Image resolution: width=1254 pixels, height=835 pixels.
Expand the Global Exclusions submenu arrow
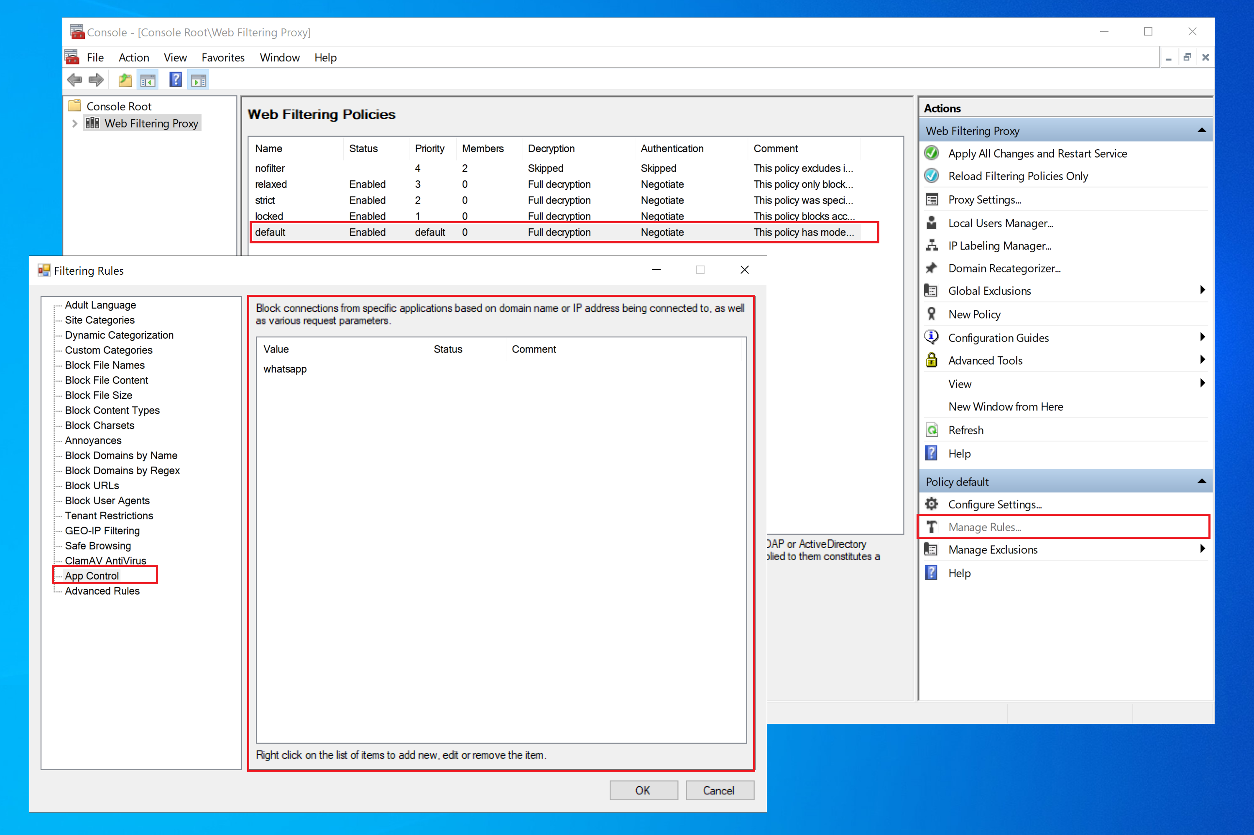[x=1202, y=290]
